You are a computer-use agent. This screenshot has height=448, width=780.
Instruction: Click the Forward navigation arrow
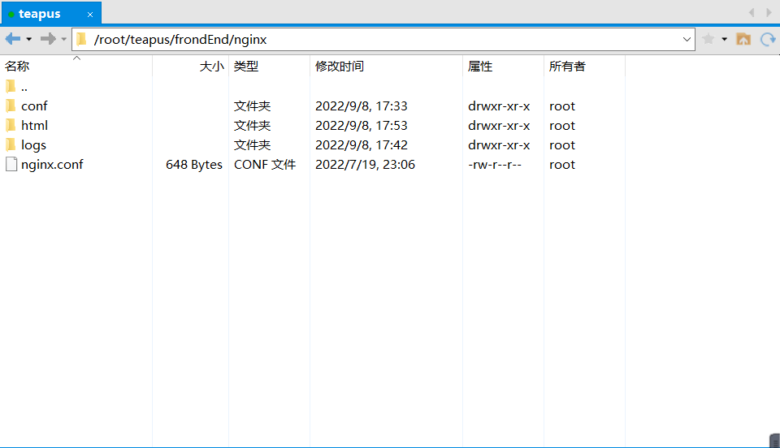pyautogui.click(x=48, y=39)
